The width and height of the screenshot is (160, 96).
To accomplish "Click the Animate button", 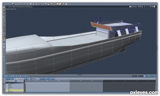I will tap(6, 76).
